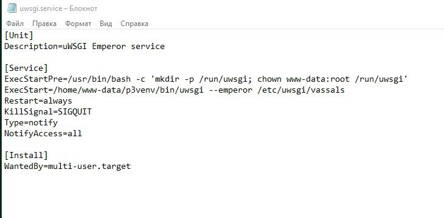Click the /etc/uwsgi/vassals path text

pyautogui.click(x=300, y=90)
